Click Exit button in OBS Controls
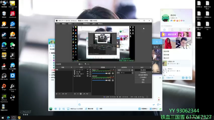The width and height of the screenshot is (214, 120). tap(143, 82)
